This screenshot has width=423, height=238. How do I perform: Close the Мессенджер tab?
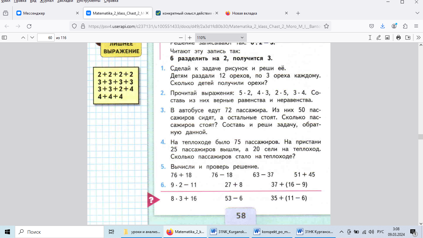click(x=77, y=13)
